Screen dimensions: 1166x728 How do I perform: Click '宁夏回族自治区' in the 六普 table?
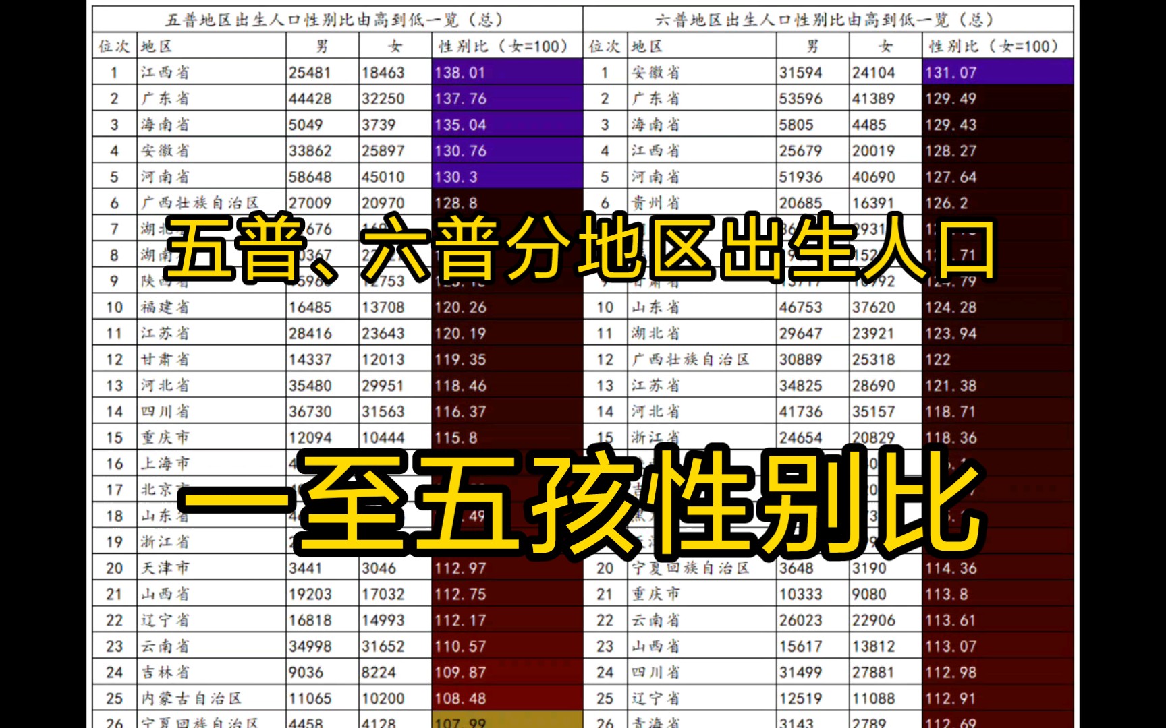click(690, 568)
